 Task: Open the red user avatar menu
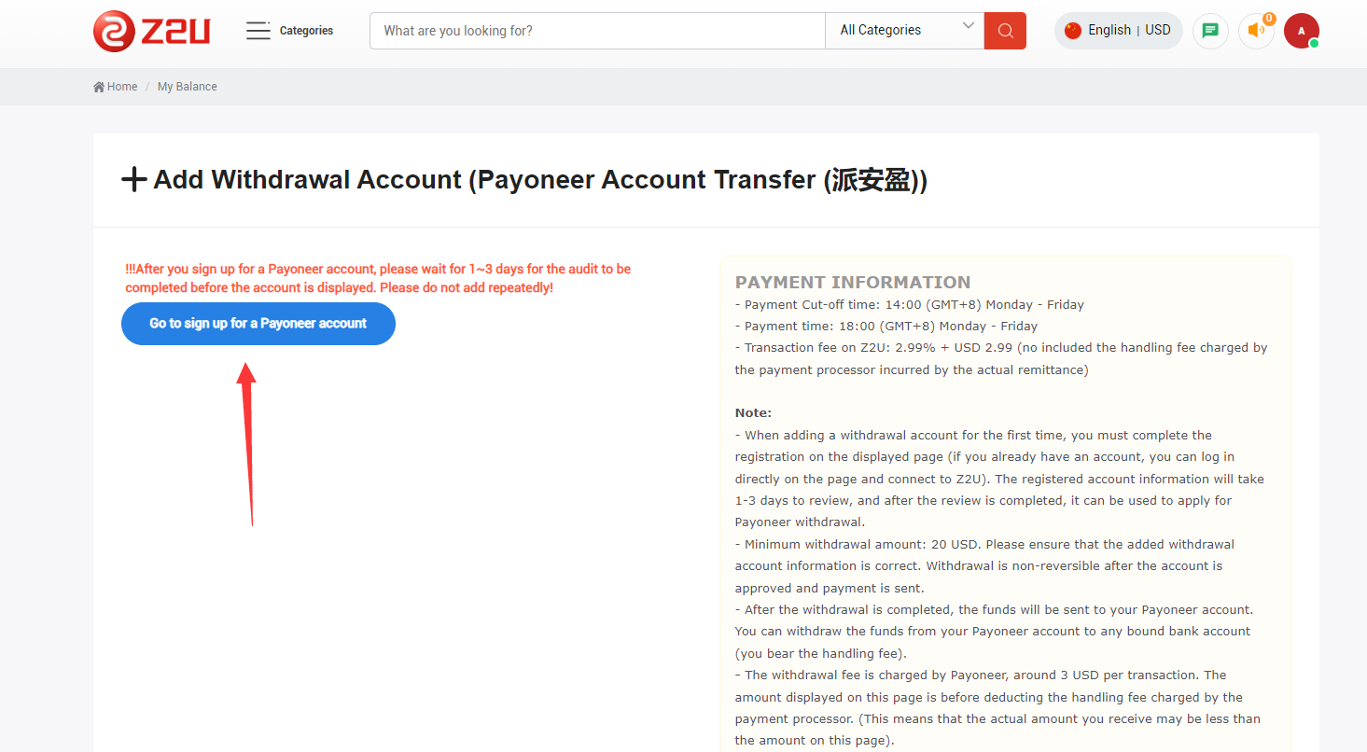pyautogui.click(x=1302, y=31)
